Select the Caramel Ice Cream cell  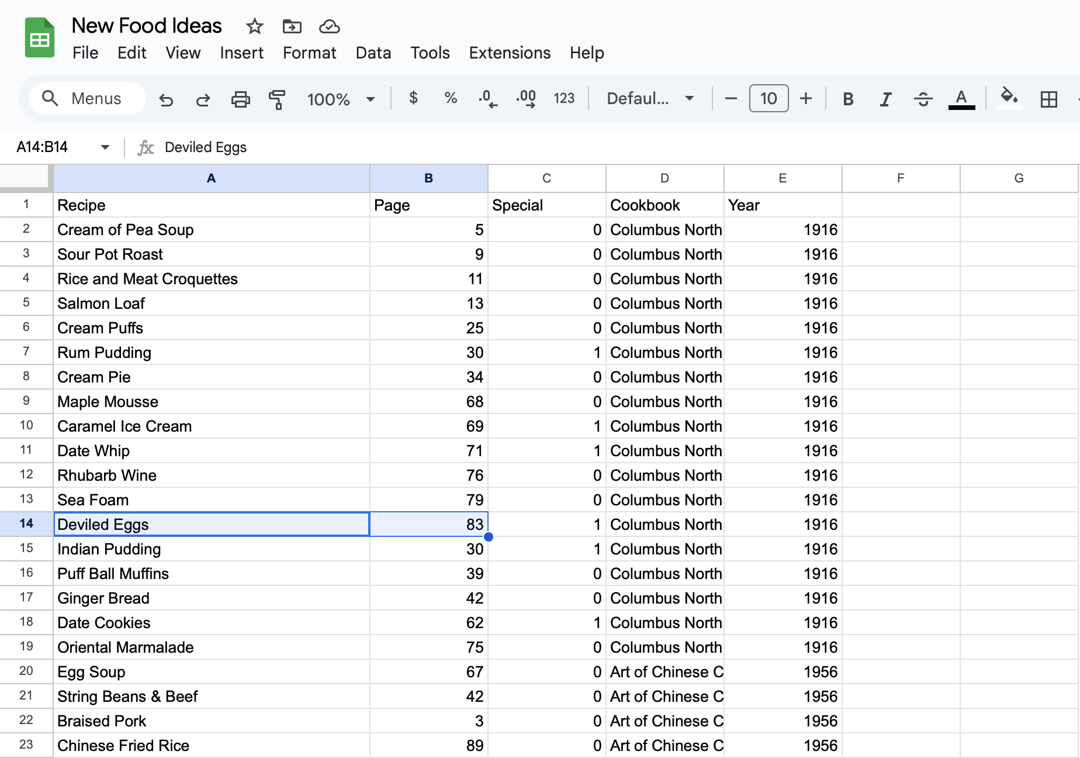(212, 426)
